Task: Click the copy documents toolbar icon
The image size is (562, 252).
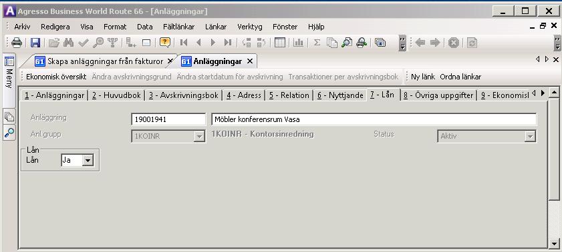Action: pyautogui.click(x=332, y=43)
